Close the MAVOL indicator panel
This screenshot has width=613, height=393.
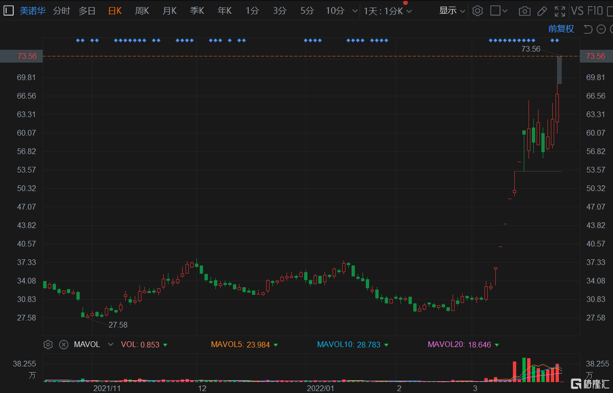[x=63, y=345]
